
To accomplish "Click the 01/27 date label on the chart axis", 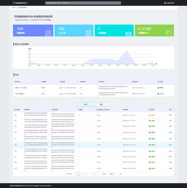I will tap(30, 65).
